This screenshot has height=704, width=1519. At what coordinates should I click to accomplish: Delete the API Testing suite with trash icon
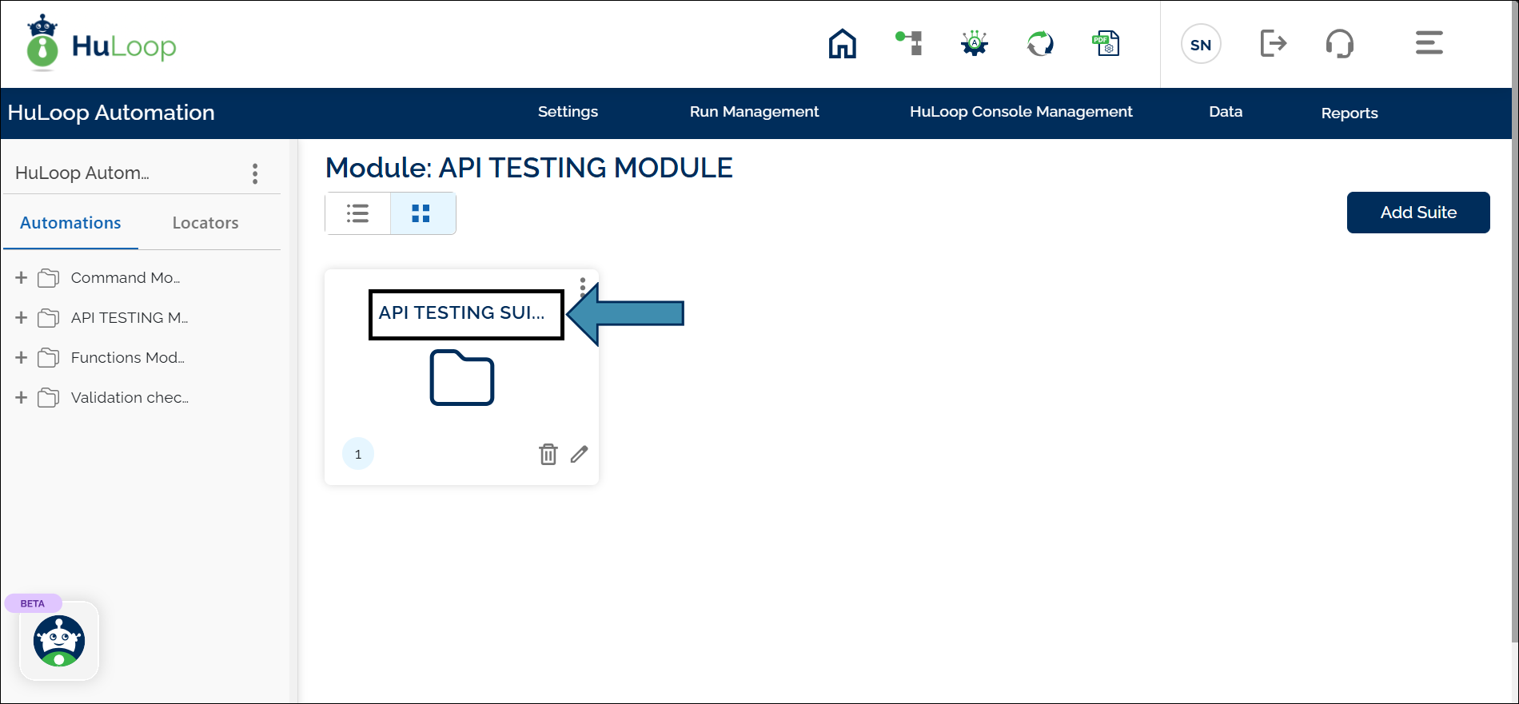[548, 454]
